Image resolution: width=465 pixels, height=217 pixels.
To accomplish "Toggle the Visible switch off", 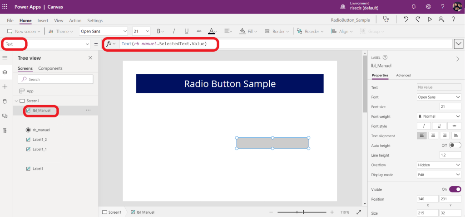I will [455, 189].
